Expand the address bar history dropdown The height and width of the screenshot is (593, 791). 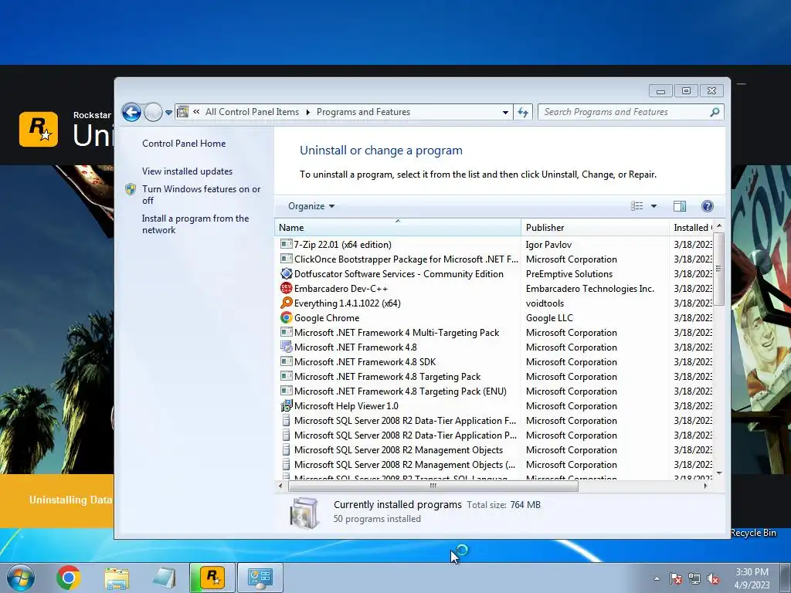(505, 113)
